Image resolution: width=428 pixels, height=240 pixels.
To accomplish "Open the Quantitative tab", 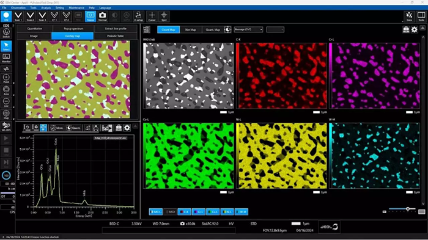I will pos(34,28).
